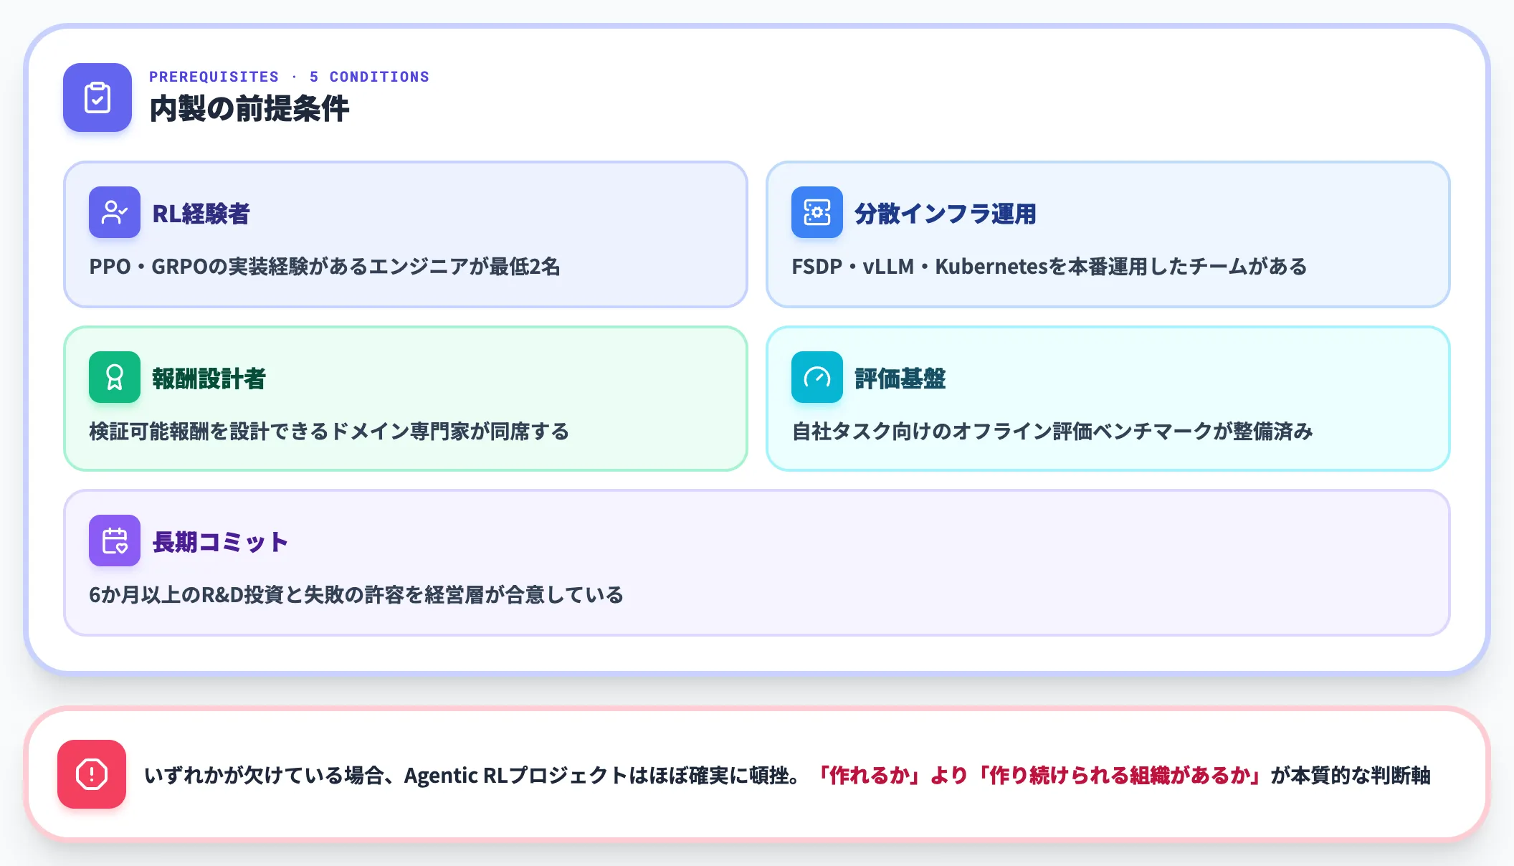This screenshot has height=866, width=1514.
Task: Click the clipboard checklist icon beside the prerequisites title
Action: [97, 97]
